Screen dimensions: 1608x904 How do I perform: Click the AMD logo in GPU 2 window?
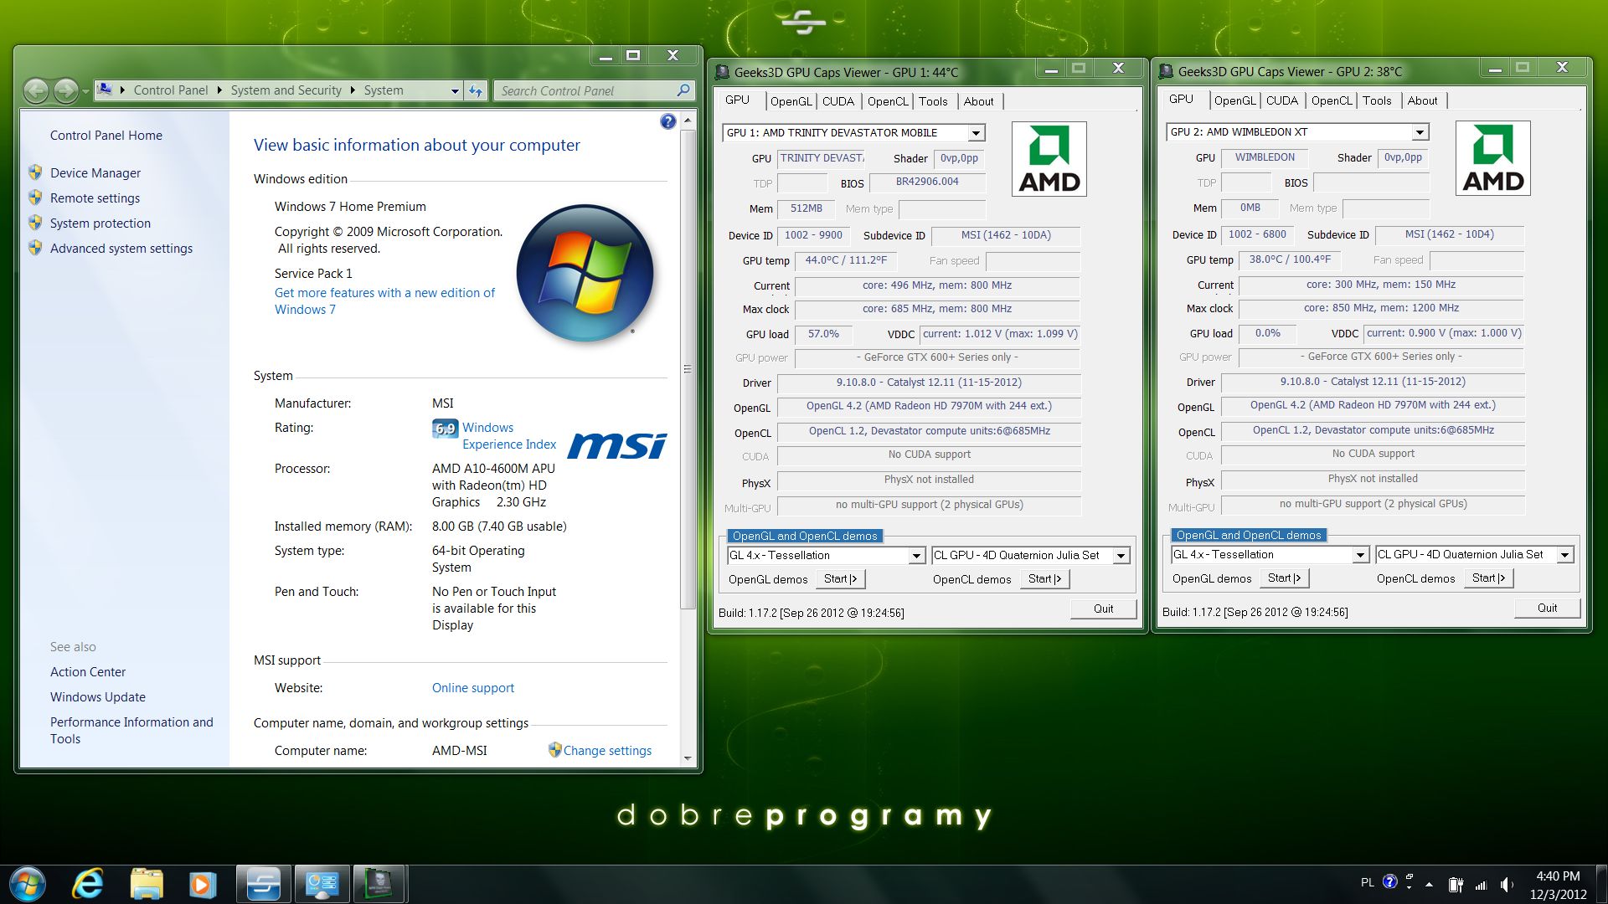coord(1493,158)
